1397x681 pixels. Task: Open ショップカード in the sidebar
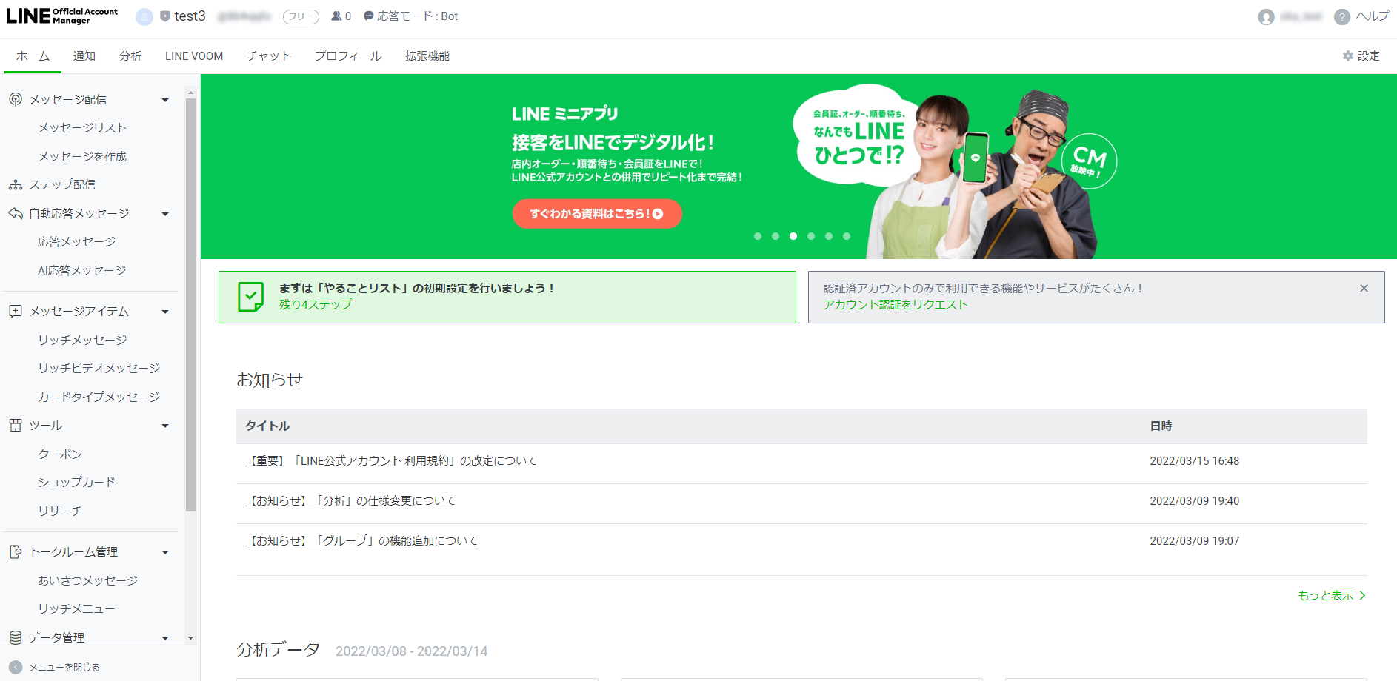(x=77, y=483)
